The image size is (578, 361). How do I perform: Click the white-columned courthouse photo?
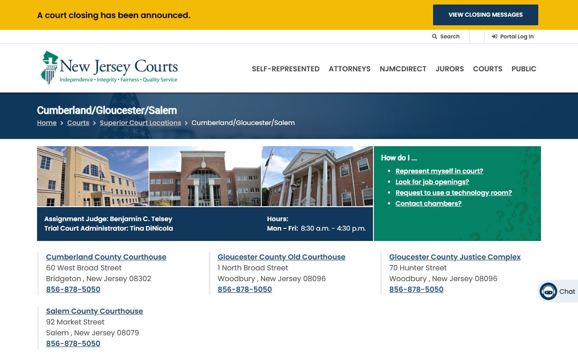click(317, 176)
